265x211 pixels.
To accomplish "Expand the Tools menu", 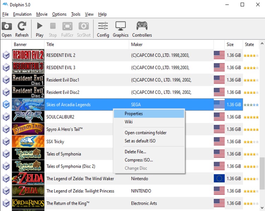I will coord(76,14).
